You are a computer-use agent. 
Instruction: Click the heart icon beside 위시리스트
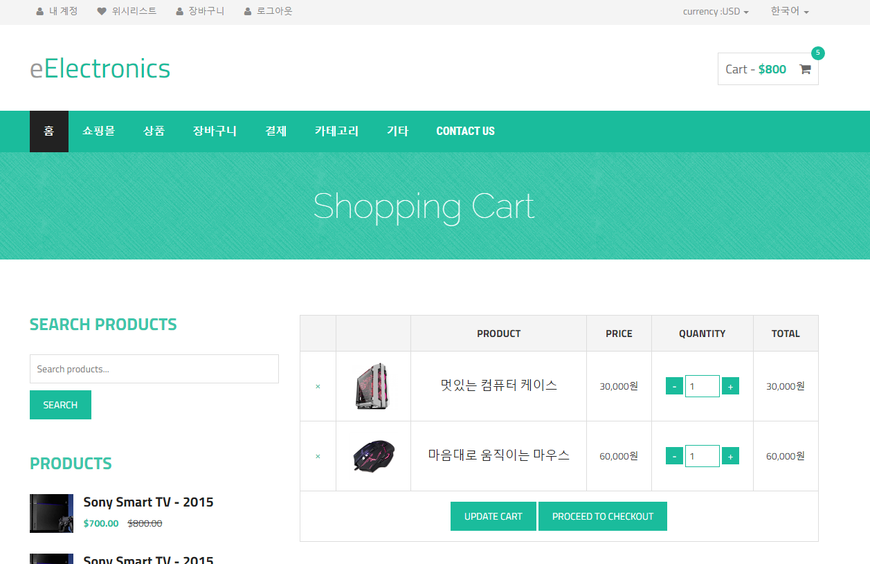(102, 12)
